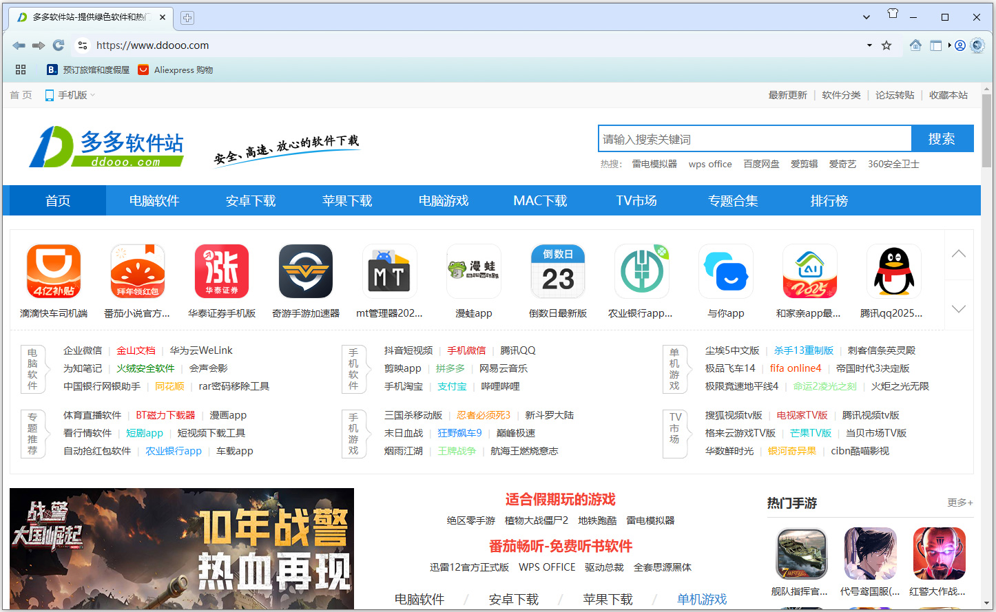This screenshot has height=612, width=996.
Task: Open the tab list dropdown chevron
Action: tap(867, 17)
